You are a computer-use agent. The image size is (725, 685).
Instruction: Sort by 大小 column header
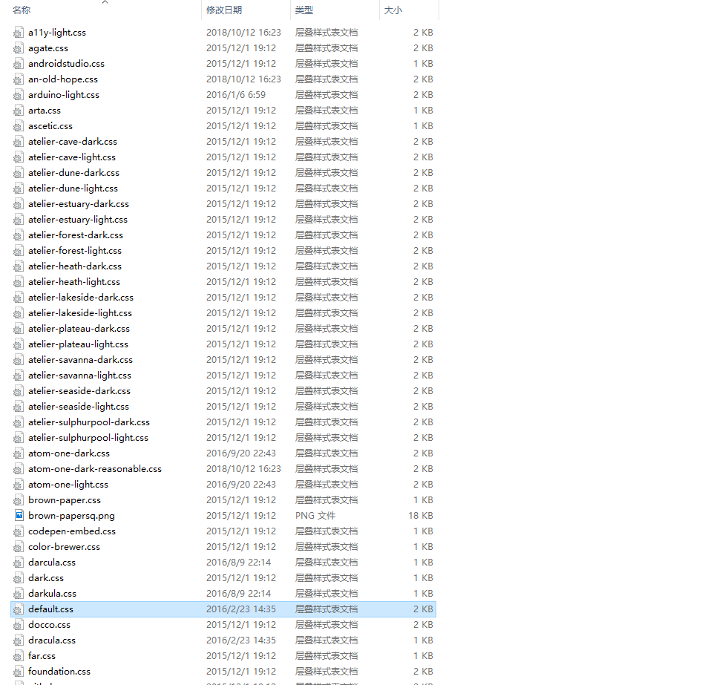(393, 10)
